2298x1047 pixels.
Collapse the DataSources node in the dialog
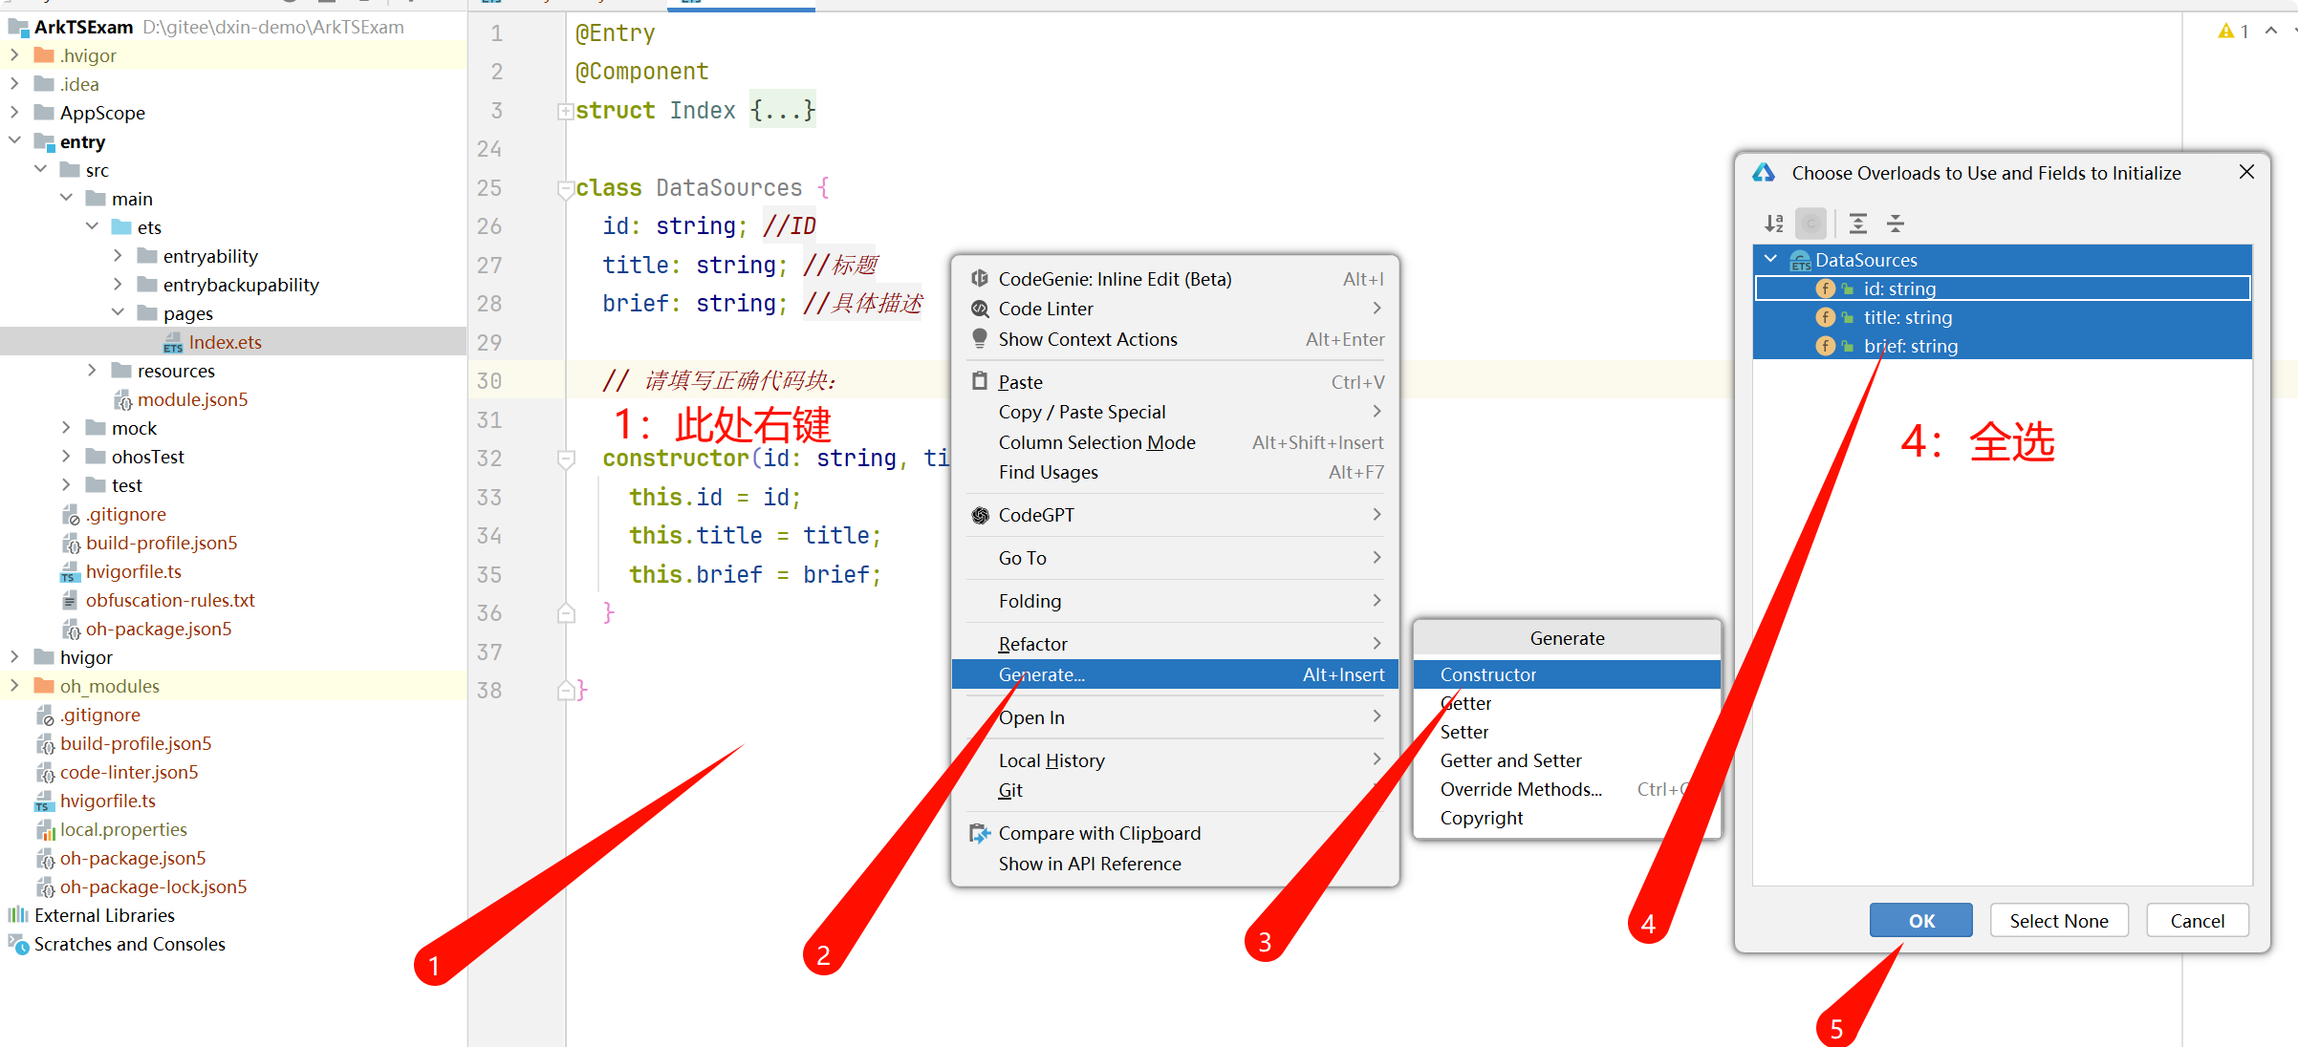[x=1770, y=259]
